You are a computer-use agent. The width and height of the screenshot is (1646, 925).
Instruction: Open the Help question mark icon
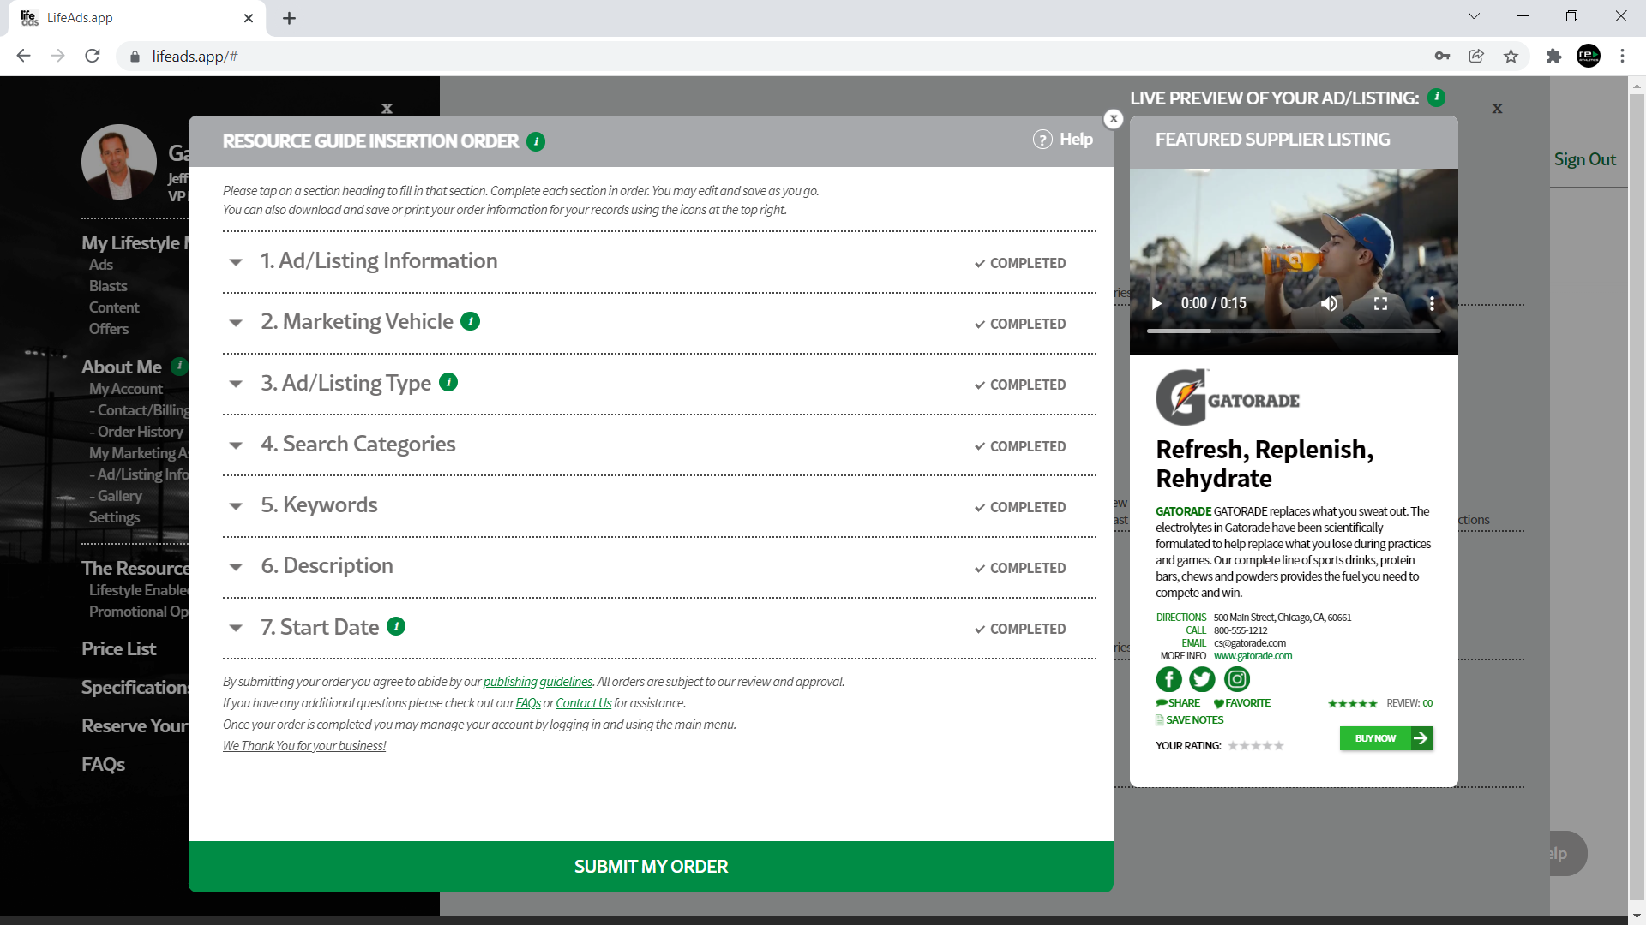1042,140
